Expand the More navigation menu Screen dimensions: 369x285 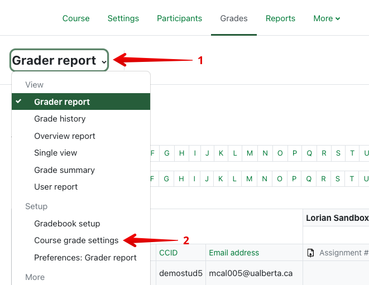(327, 18)
